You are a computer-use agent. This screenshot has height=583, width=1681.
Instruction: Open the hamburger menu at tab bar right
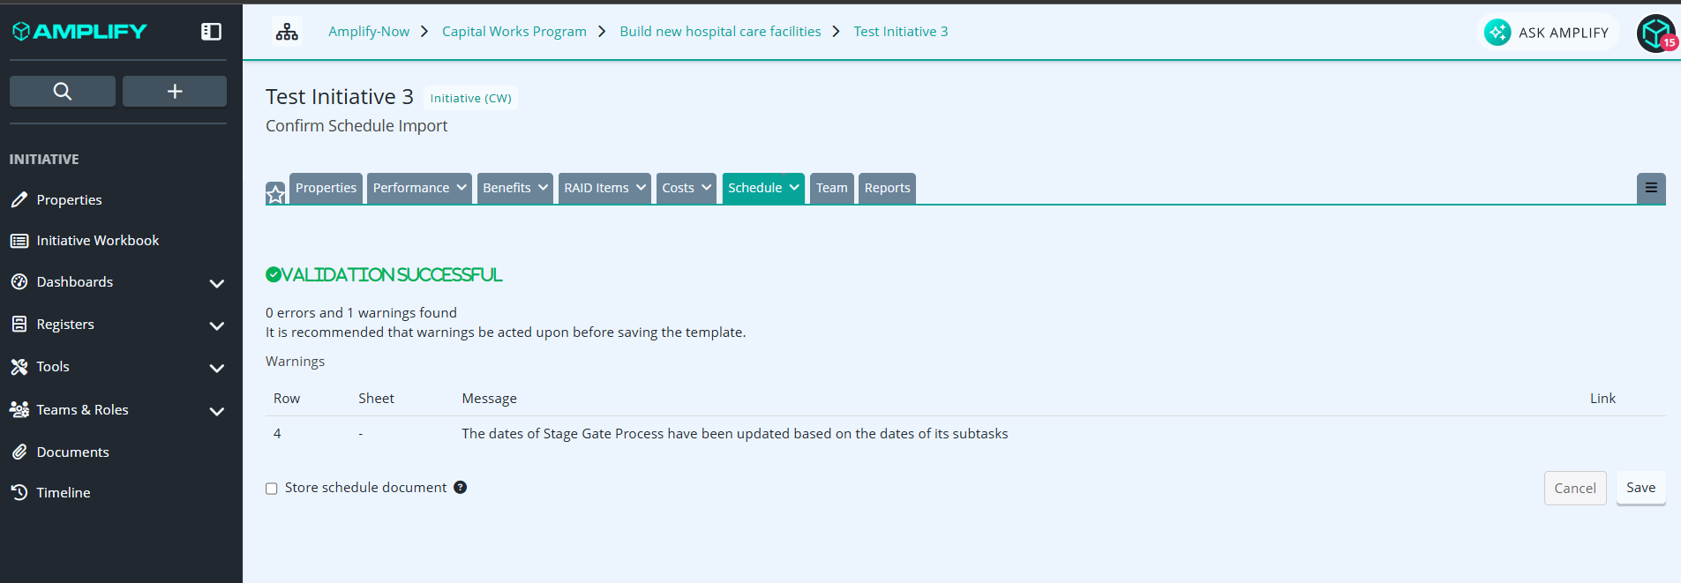click(1651, 188)
